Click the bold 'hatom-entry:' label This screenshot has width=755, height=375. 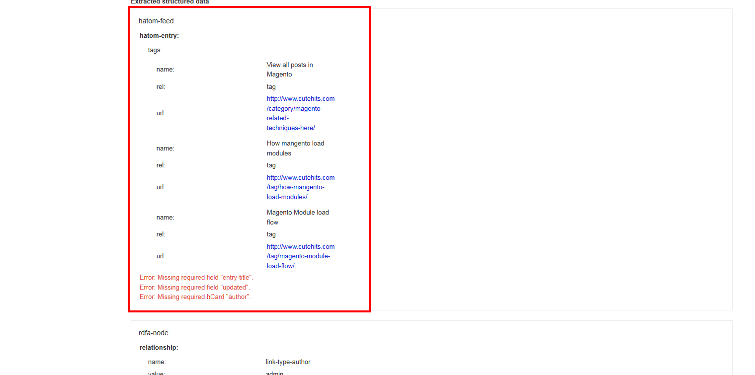[159, 36]
